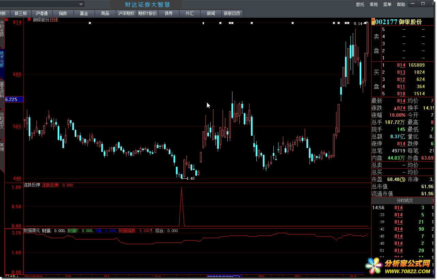Click the 御银股份 chart title name
Viewport: 437px width, 280px height.
(41, 20)
